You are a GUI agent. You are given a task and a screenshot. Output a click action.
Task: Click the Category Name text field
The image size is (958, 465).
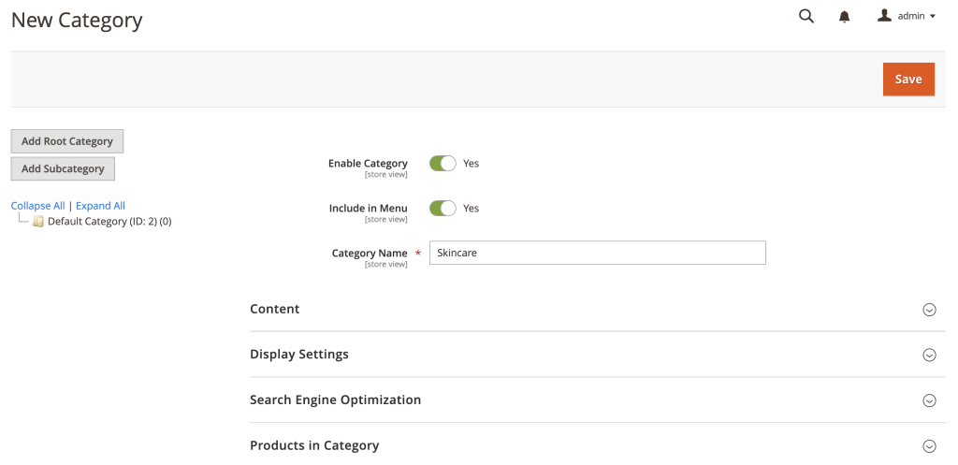597,253
